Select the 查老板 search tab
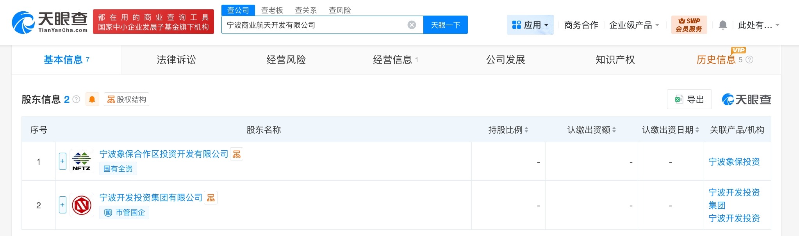Screen dimensions: 799x236 [272, 10]
